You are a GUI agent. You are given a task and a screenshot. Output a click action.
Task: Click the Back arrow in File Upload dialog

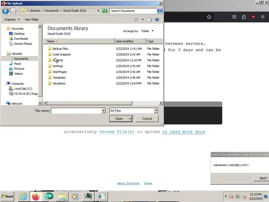tap(6, 11)
